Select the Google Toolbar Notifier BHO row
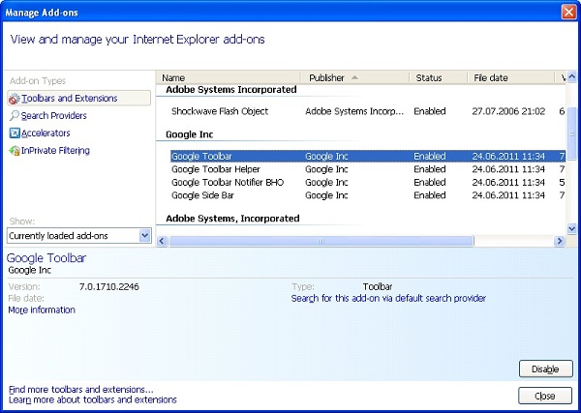 click(x=368, y=182)
